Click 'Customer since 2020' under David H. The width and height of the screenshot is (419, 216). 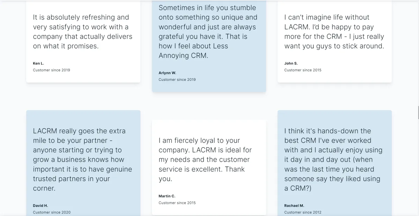pos(52,212)
